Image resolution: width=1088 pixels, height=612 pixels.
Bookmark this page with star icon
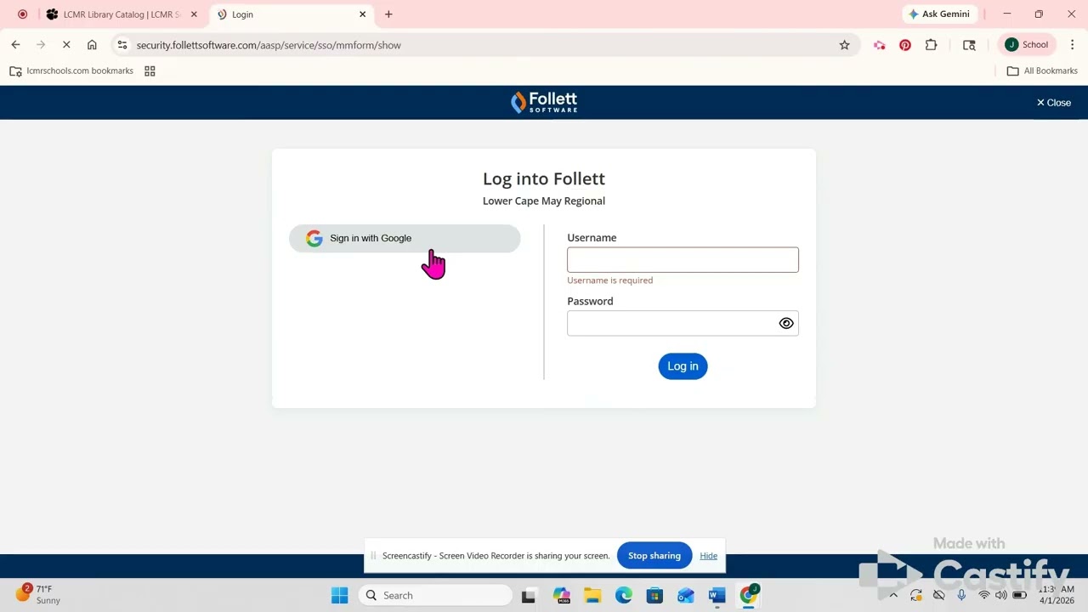click(844, 45)
